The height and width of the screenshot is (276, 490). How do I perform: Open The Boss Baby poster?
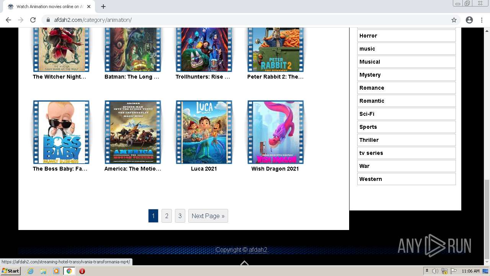pos(61,132)
